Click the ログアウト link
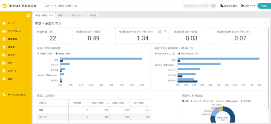 coord(248,6)
